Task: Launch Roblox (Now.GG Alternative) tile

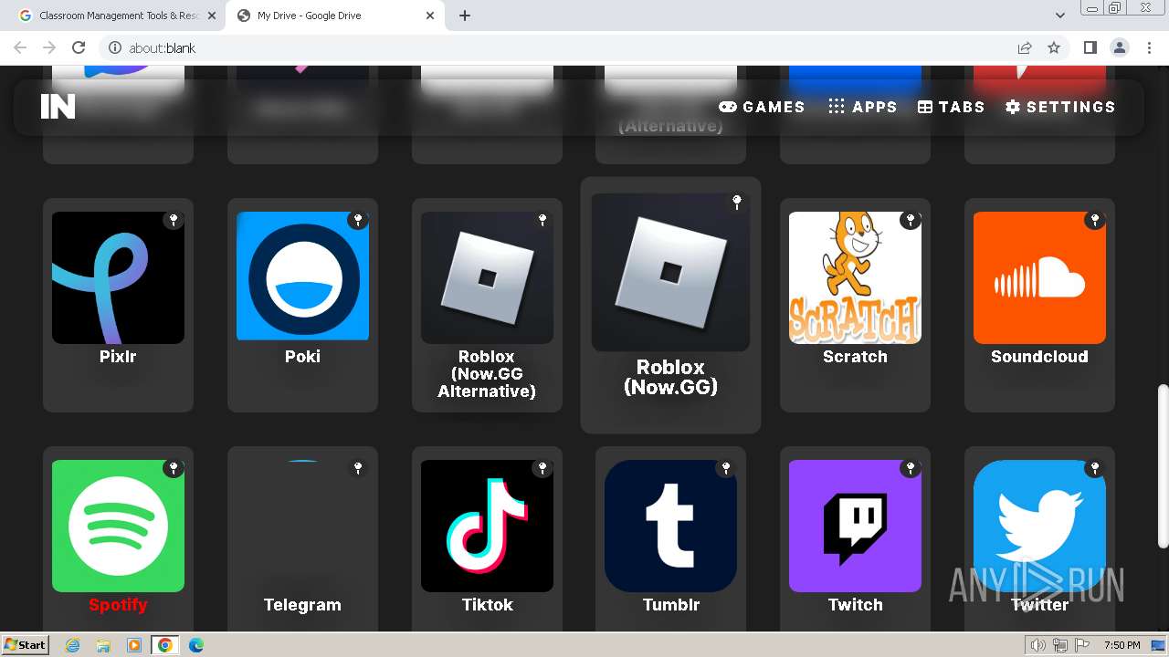Action: tap(487, 305)
